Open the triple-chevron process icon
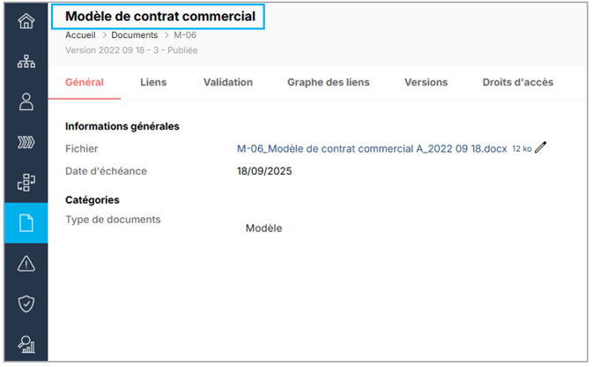The width and height of the screenshot is (592, 367). pos(26,142)
